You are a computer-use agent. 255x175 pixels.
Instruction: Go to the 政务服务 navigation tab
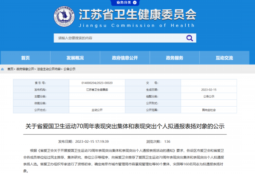pyautogui.click(x=175, y=58)
